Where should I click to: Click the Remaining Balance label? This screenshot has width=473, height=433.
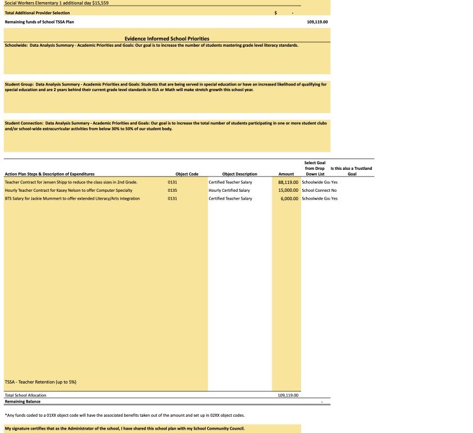coord(22,402)
